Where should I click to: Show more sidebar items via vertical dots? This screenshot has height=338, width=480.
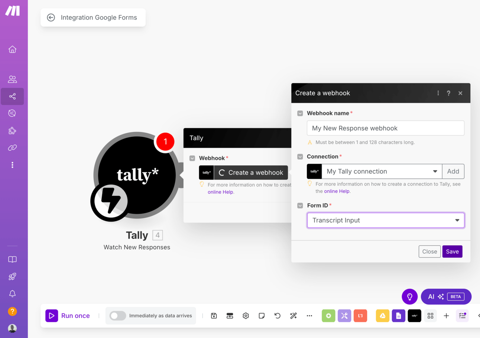[12, 165]
